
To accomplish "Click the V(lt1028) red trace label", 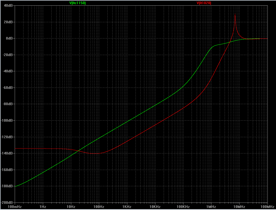I will click(x=204, y=3).
